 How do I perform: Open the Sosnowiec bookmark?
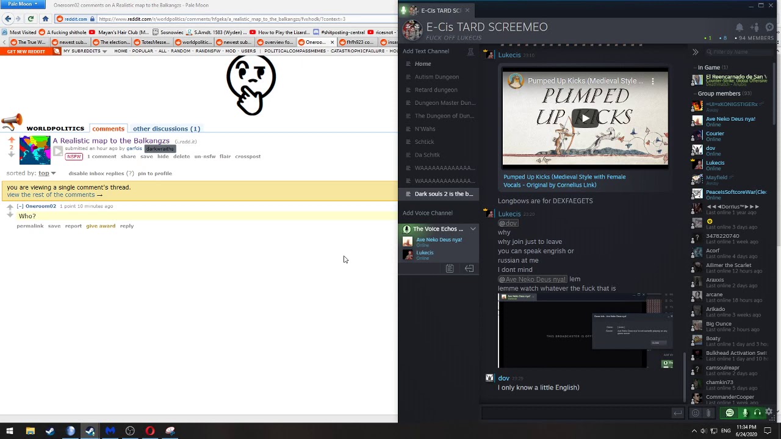pyautogui.click(x=169, y=32)
